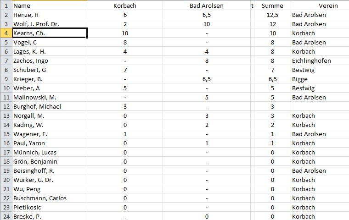Select row header 4

pos(6,33)
